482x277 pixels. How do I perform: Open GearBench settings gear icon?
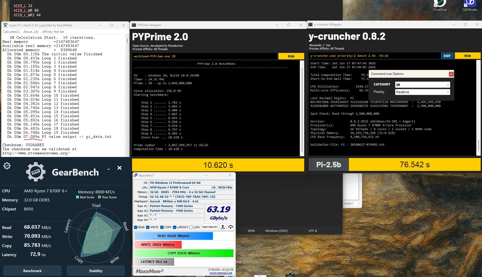[x=7, y=166]
